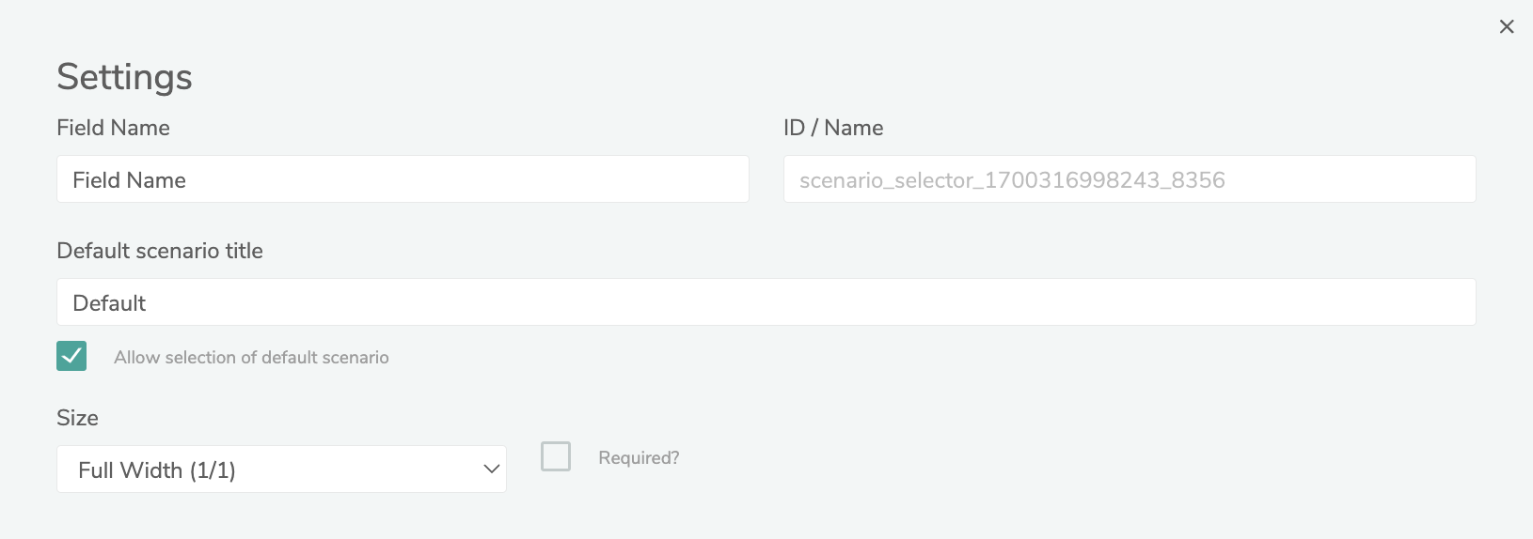Viewport: 1533px width, 539px height.
Task: Click the Default scenario title input
Action: pos(766,302)
